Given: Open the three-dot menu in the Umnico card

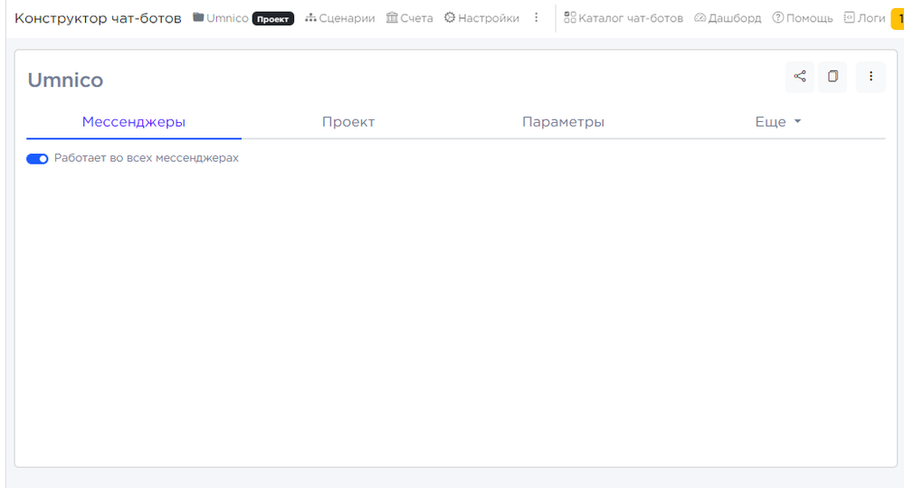Looking at the screenshot, I should 871,77.
